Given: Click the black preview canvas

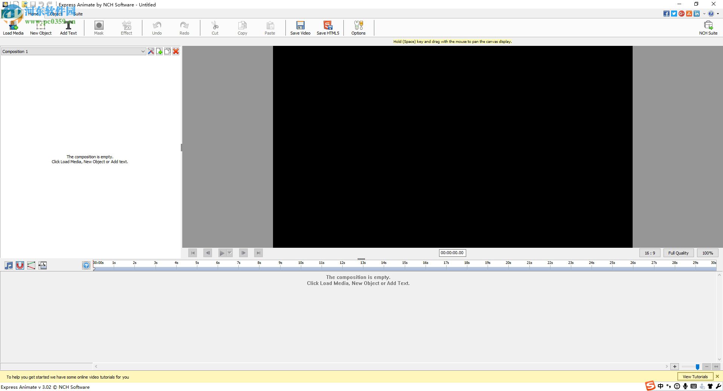Looking at the screenshot, I should click(x=453, y=147).
